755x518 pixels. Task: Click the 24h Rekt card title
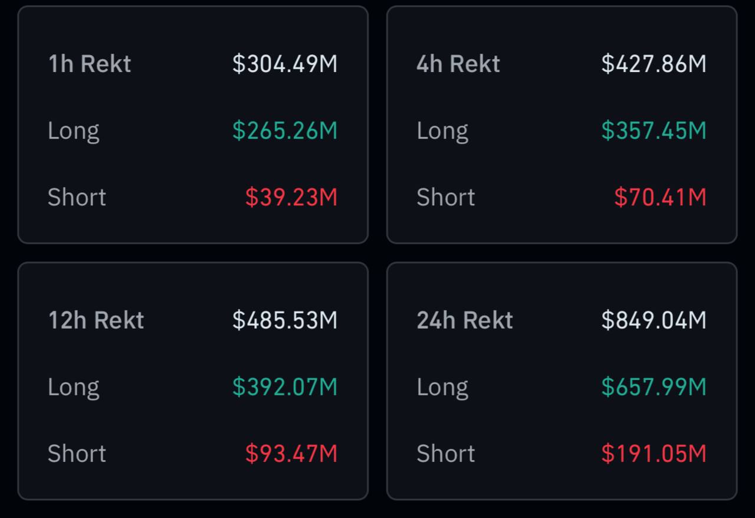coord(465,320)
